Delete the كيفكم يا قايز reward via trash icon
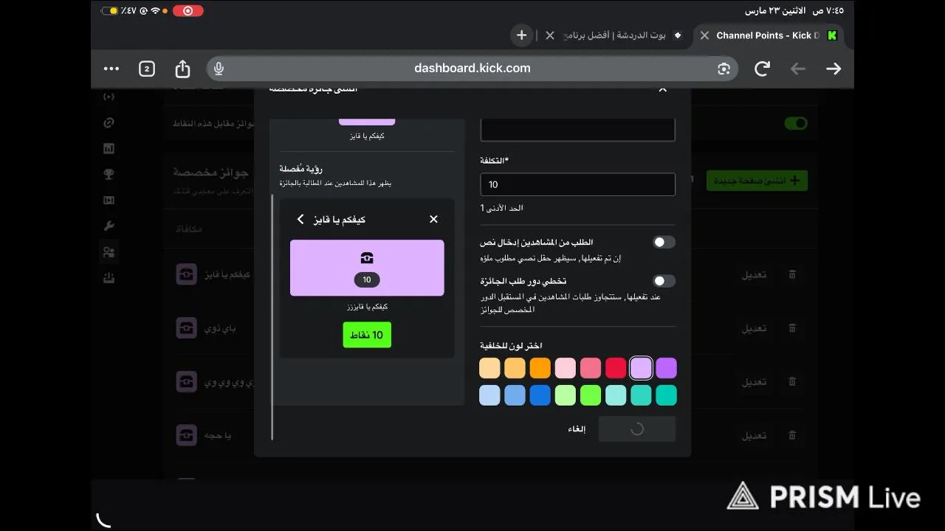This screenshot has width=945, height=531. pos(792,274)
